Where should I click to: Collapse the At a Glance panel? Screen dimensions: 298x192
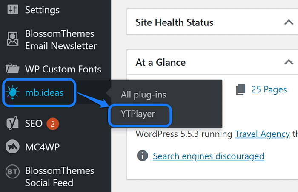click(x=289, y=62)
